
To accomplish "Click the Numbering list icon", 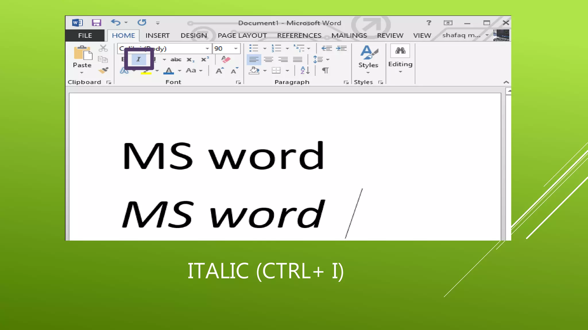I will coord(276,48).
